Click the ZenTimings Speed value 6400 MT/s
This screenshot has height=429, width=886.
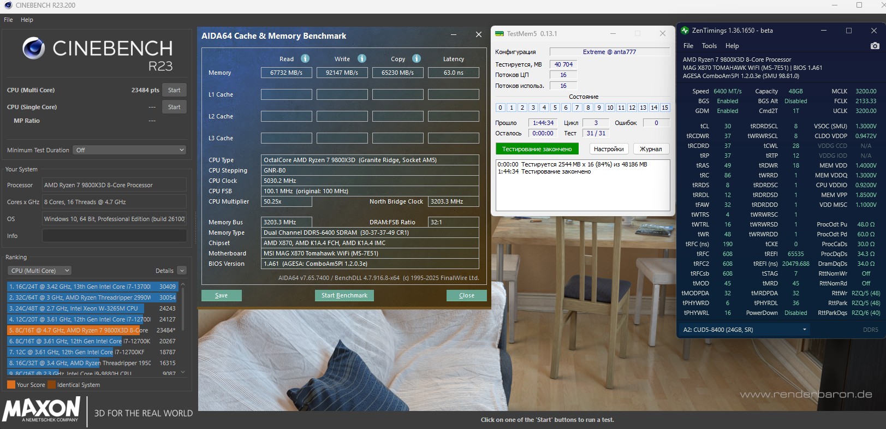728,91
